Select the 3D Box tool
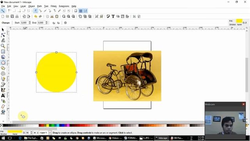The image size is (250, 141). pyautogui.click(x=3, y=57)
